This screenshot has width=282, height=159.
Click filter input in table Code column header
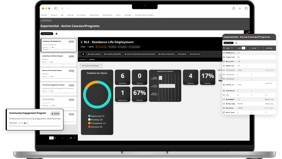[x=243, y=48]
